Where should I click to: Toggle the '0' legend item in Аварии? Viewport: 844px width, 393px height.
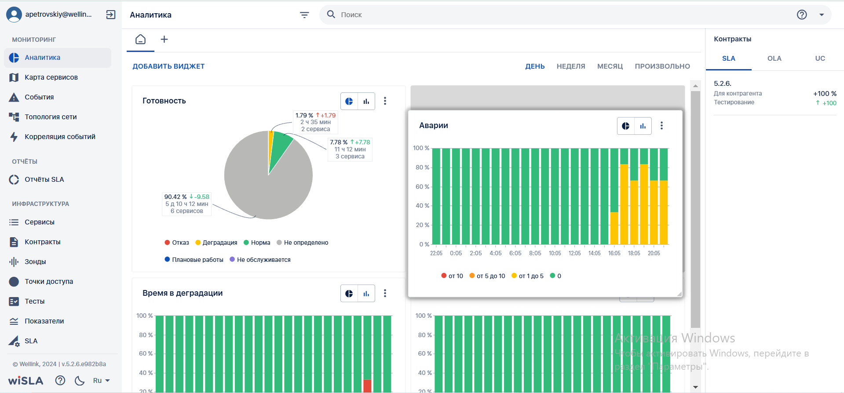555,276
